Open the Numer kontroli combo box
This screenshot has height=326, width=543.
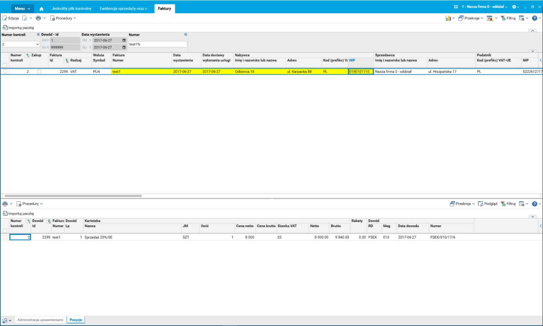tap(20, 44)
